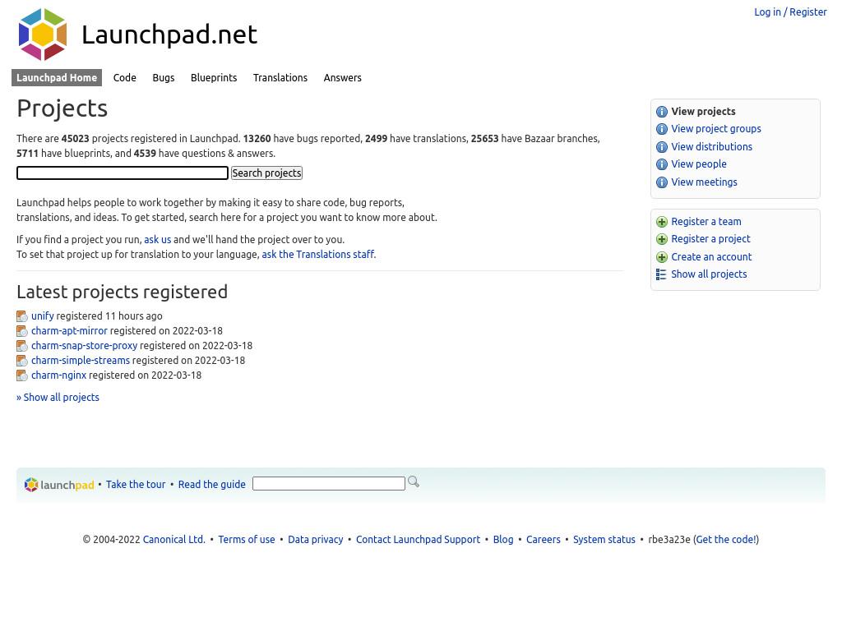Open Terms of use link

pyautogui.click(x=247, y=540)
